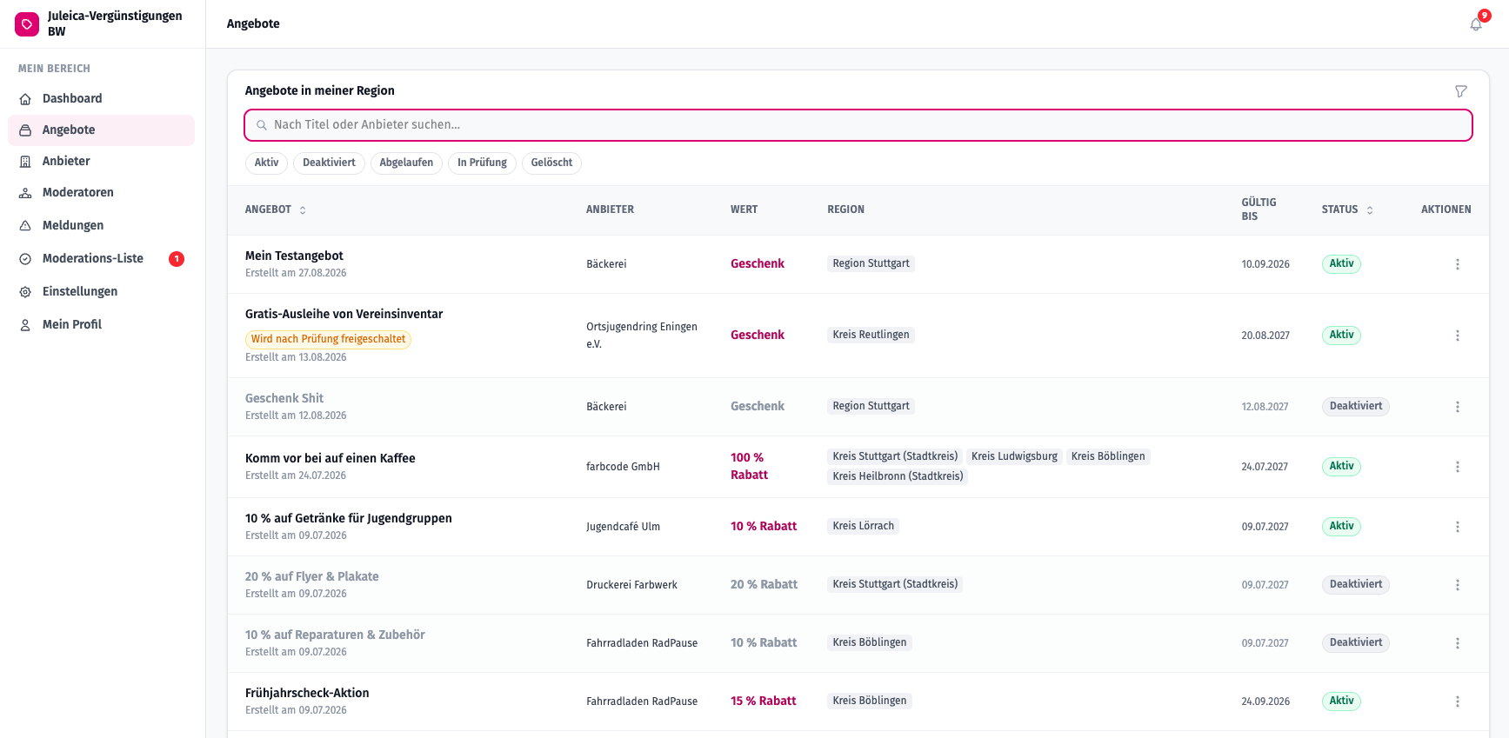Click provider Druckerei Farbwerk
This screenshot has height=738, width=1509.
(x=631, y=585)
